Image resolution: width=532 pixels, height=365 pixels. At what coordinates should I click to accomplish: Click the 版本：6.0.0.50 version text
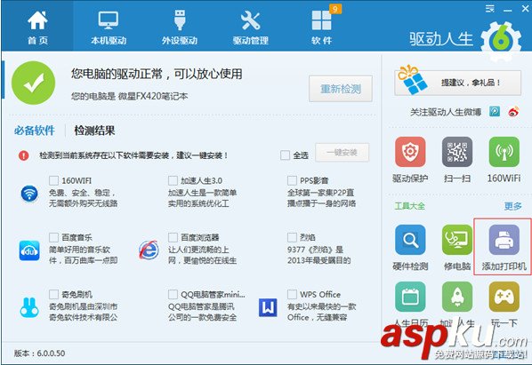click(39, 353)
